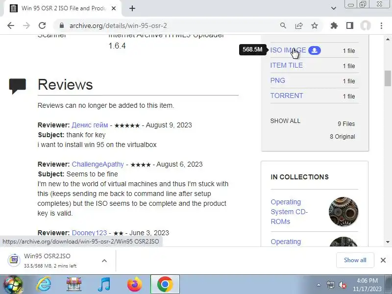Open reviewer Денис гейм profile
The image size is (392, 294).
90,125
